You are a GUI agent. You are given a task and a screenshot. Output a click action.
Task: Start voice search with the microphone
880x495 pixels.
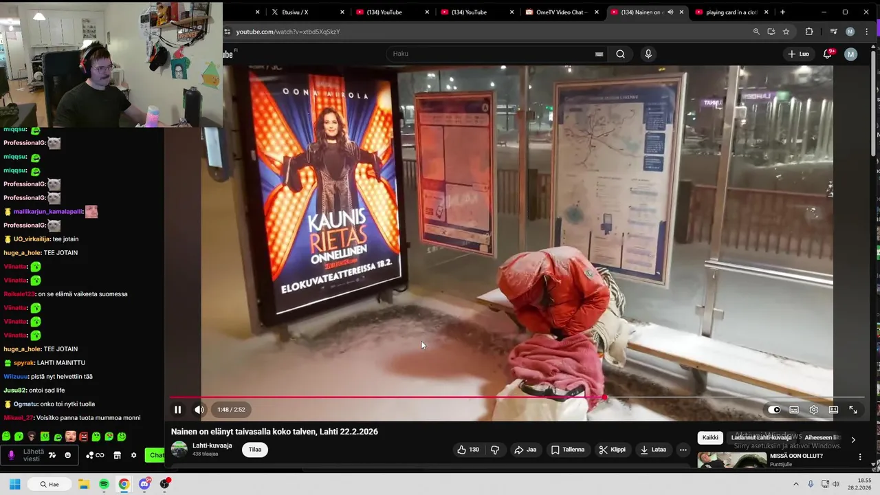coord(648,54)
